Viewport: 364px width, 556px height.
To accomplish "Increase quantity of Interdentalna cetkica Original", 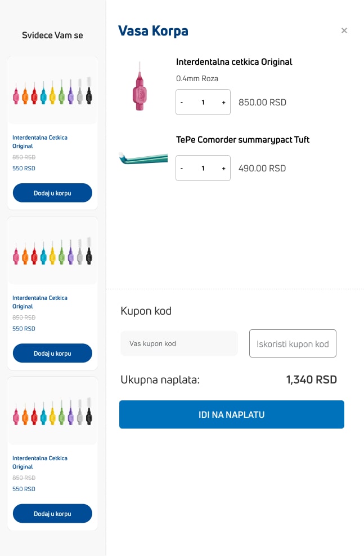I will click(x=223, y=103).
